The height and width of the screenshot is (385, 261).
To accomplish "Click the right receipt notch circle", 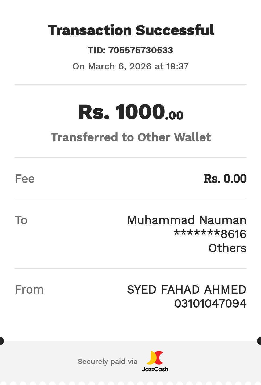I will 260,341.
